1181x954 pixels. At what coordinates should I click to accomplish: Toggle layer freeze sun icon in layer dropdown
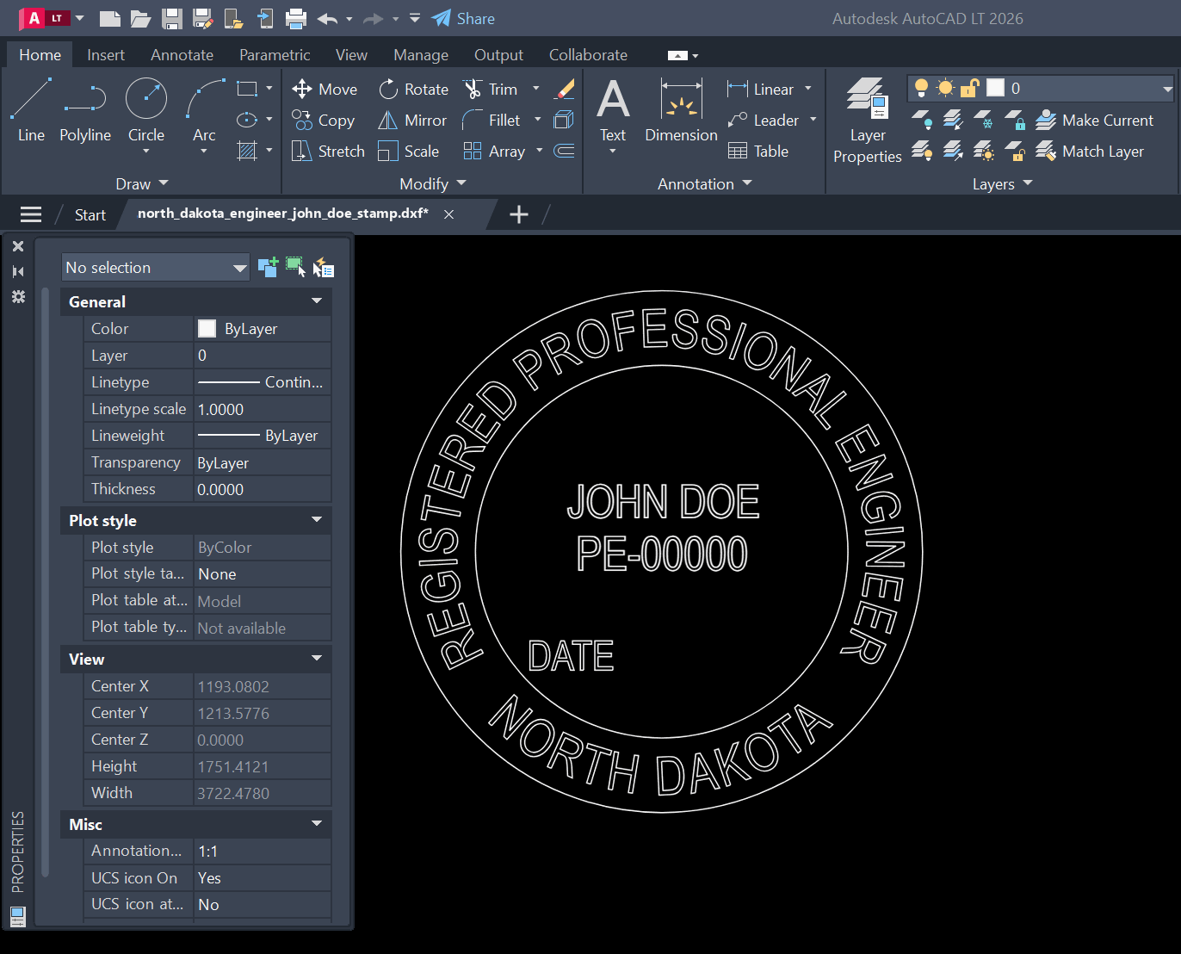pos(945,88)
